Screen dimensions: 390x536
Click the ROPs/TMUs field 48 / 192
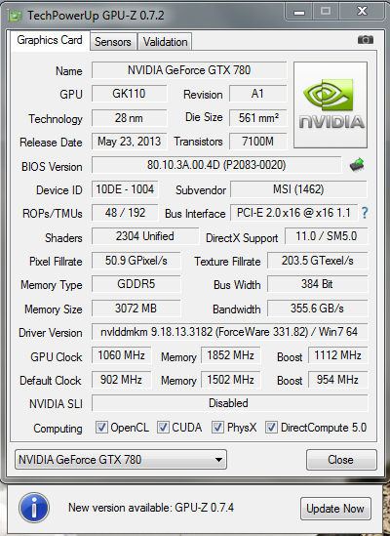point(125,213)
